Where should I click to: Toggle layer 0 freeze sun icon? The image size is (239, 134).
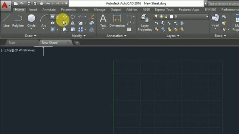161,16
